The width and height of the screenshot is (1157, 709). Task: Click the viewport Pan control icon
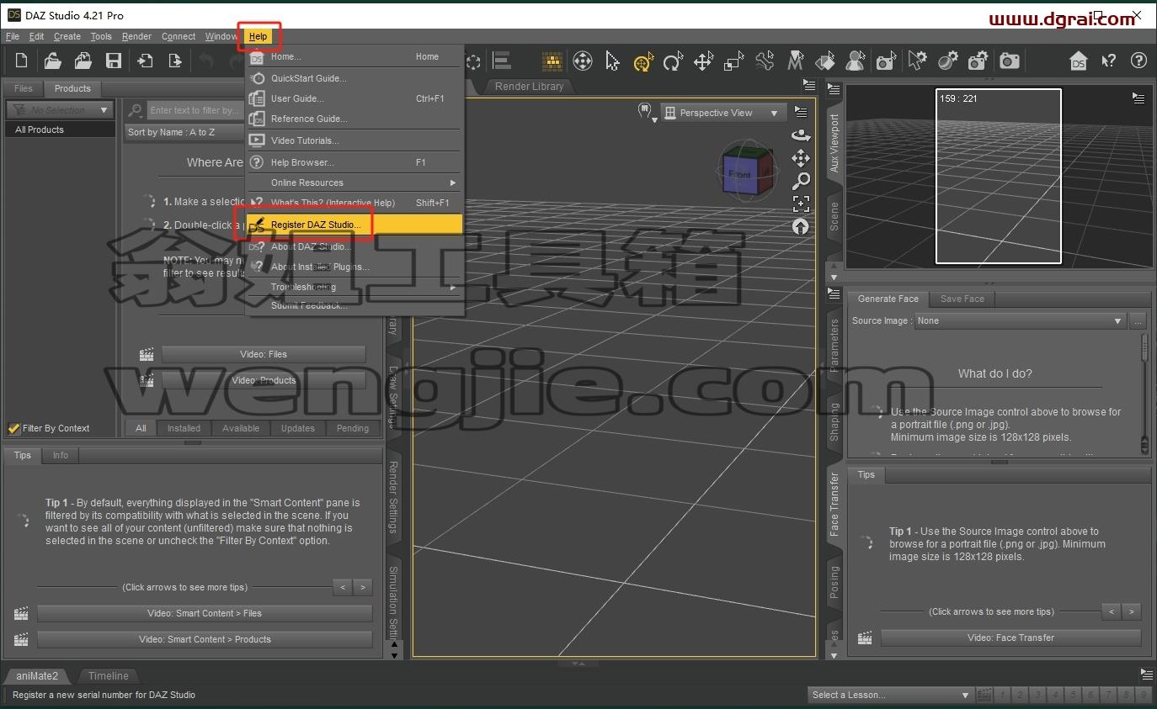(801, 158)
